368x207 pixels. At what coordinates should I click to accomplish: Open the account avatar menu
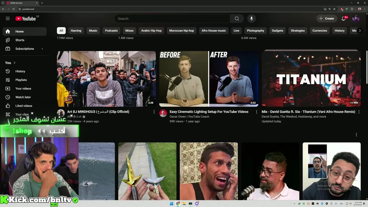pos(356,19)
